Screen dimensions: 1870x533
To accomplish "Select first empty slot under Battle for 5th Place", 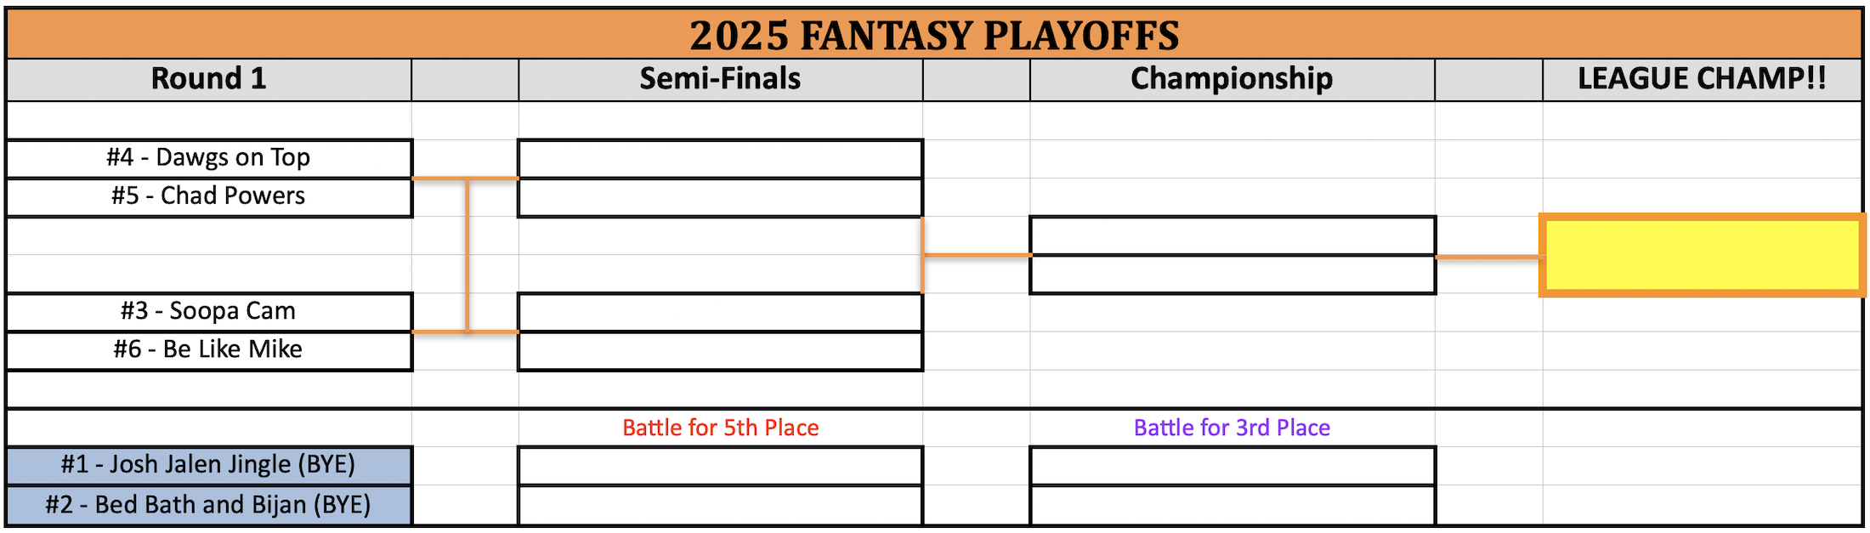I will (720, 466).
